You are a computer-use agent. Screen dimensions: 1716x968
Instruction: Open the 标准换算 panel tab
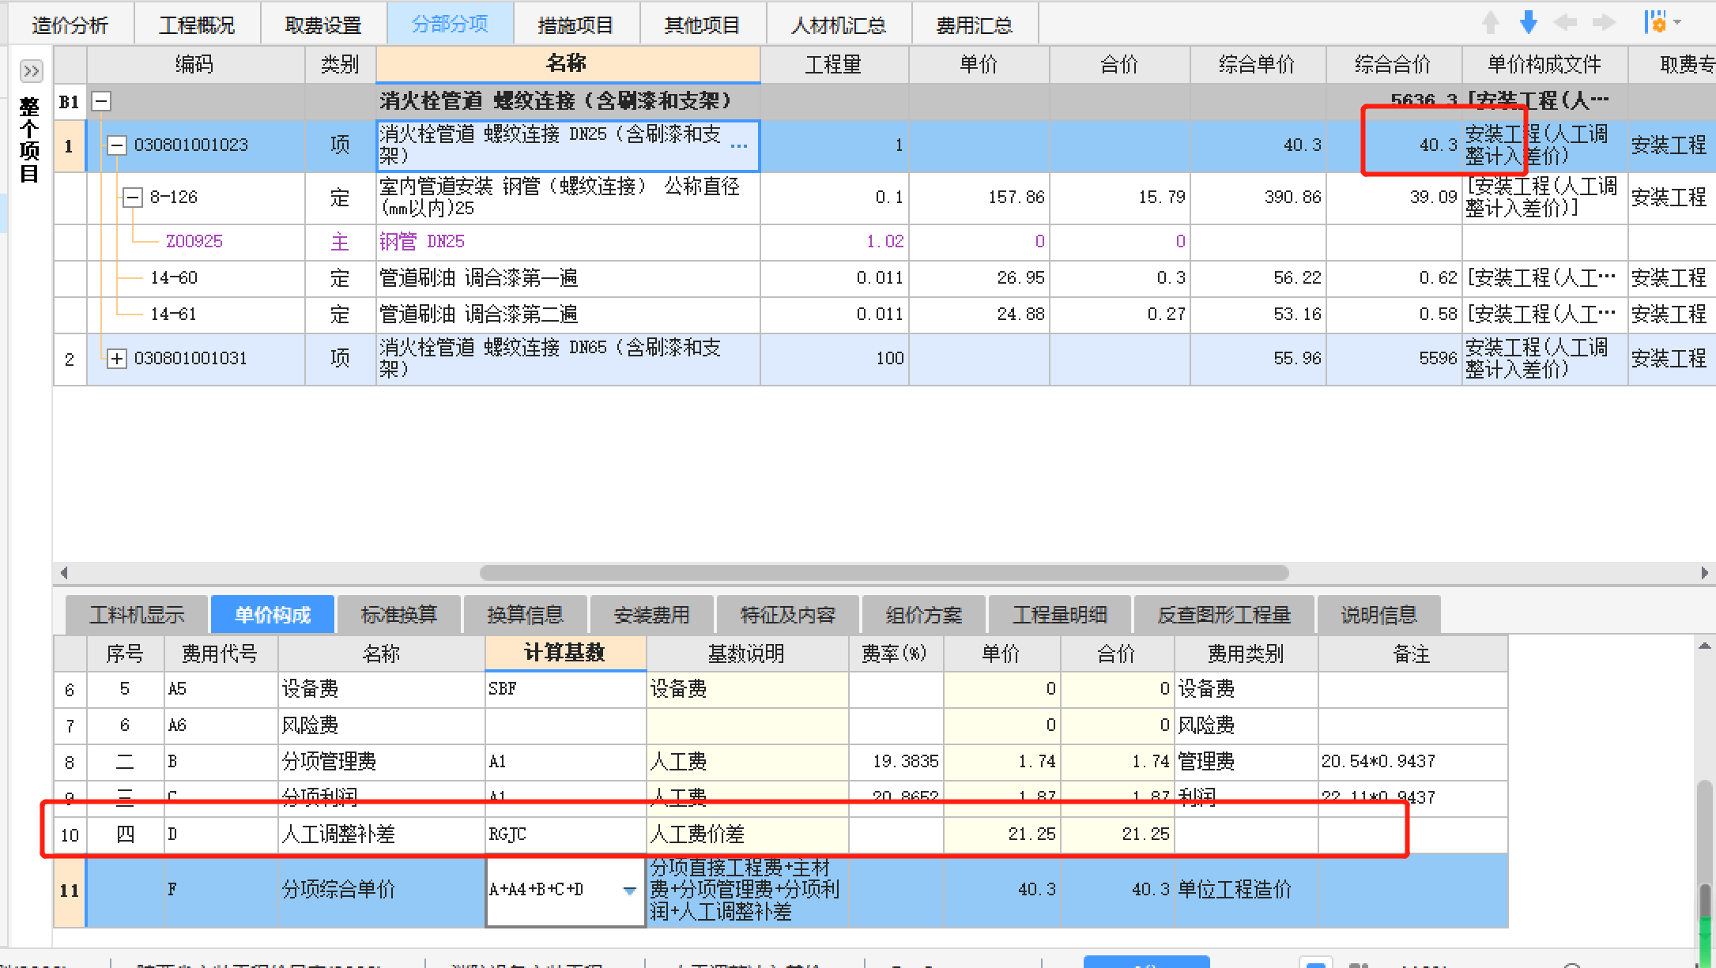(399, 615)
